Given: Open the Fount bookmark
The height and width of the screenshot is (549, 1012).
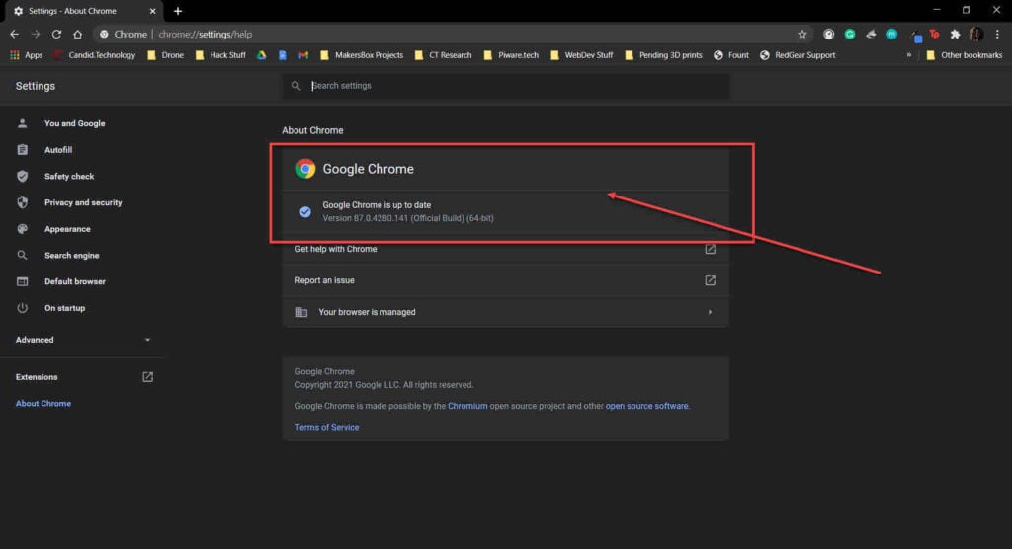Looking at the screenshot, I should [731, 55].
